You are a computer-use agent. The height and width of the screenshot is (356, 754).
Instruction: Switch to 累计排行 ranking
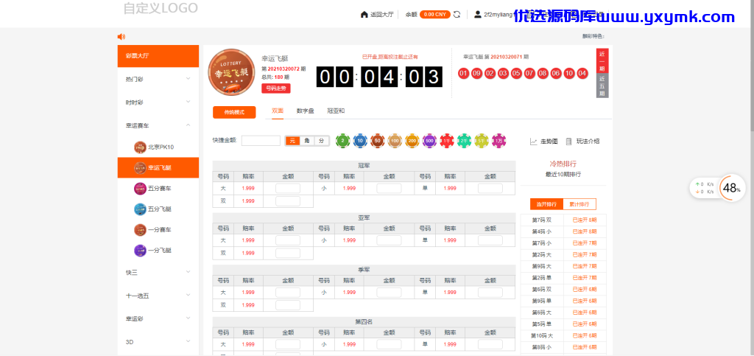[579, 204]
